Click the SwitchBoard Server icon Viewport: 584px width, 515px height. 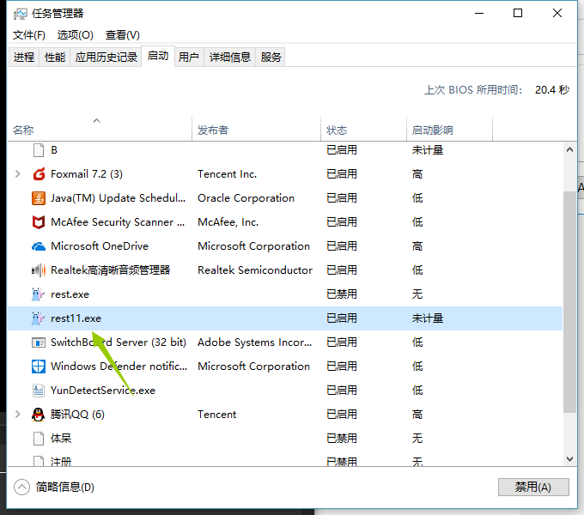[x=39, y=342]
